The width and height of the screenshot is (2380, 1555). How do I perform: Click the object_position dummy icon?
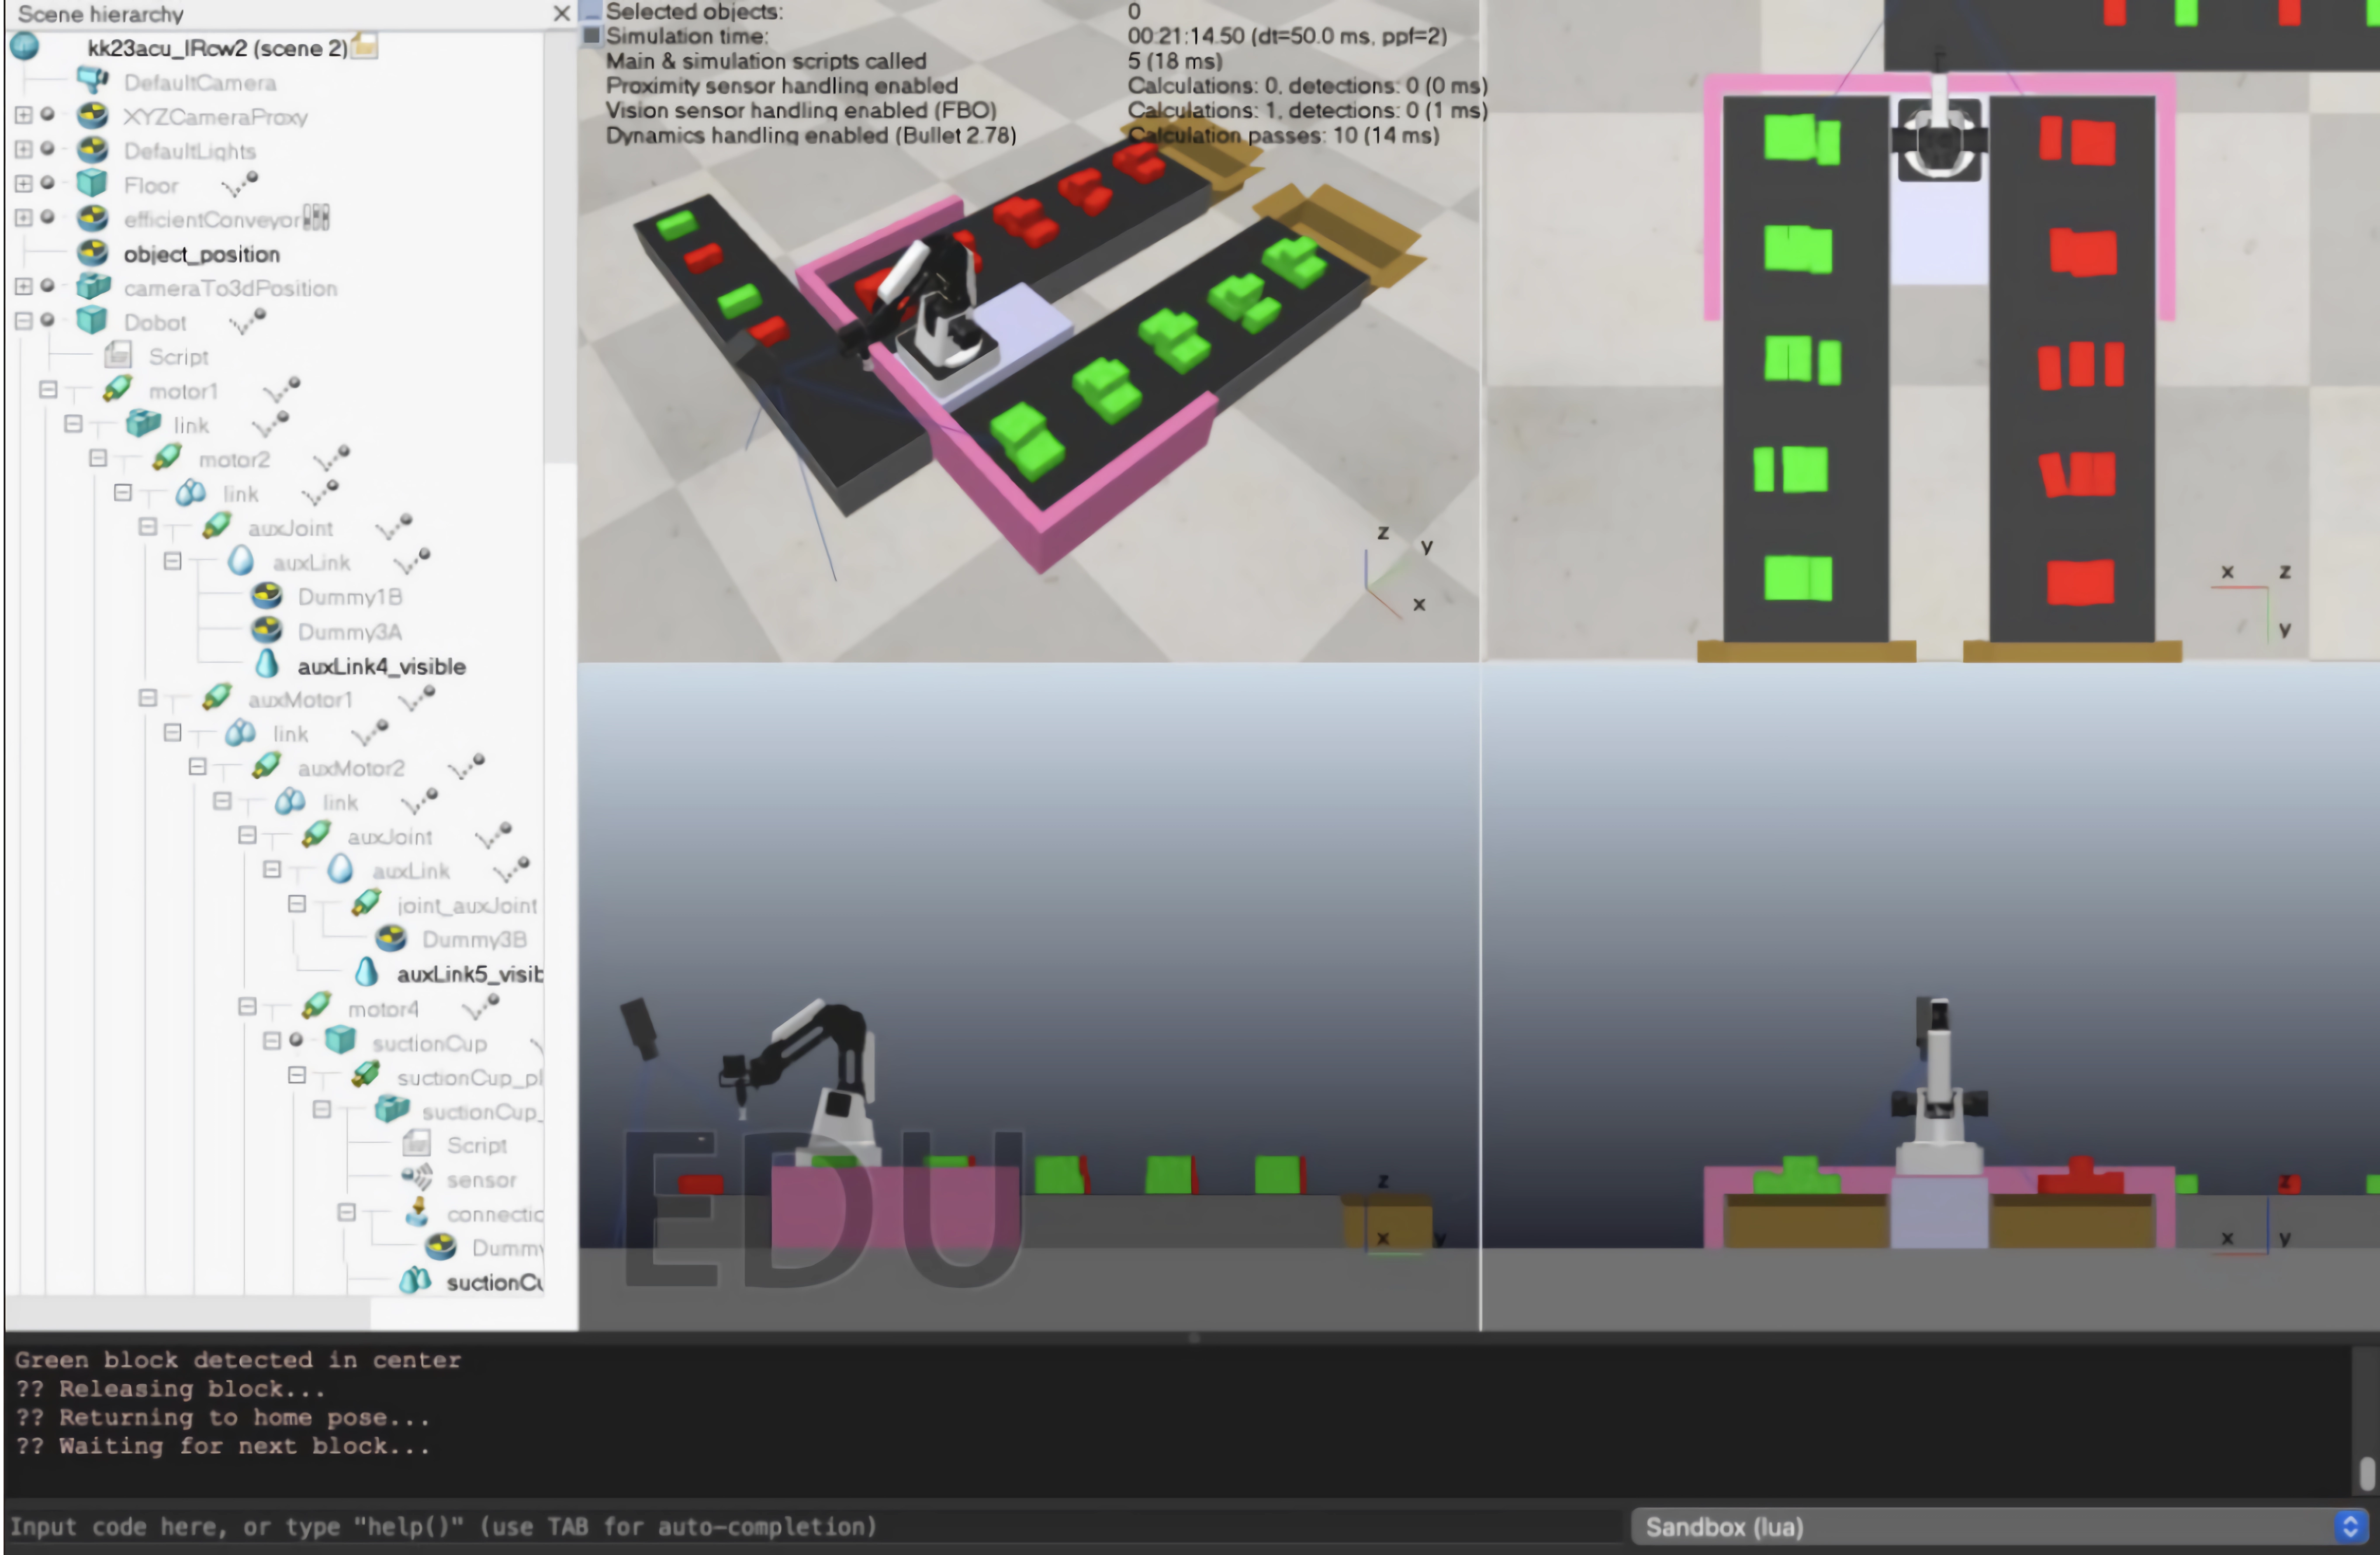coord(93,253)
